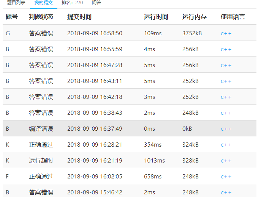Open the 问答 tab
The height and width of the screenshot is (197, 261).
tap(96, 3)
